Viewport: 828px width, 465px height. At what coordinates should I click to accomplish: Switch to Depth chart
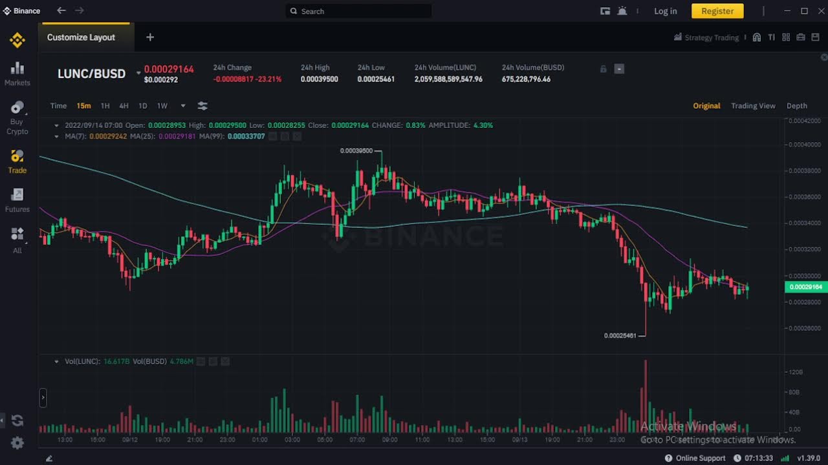(x=797, y=106)
